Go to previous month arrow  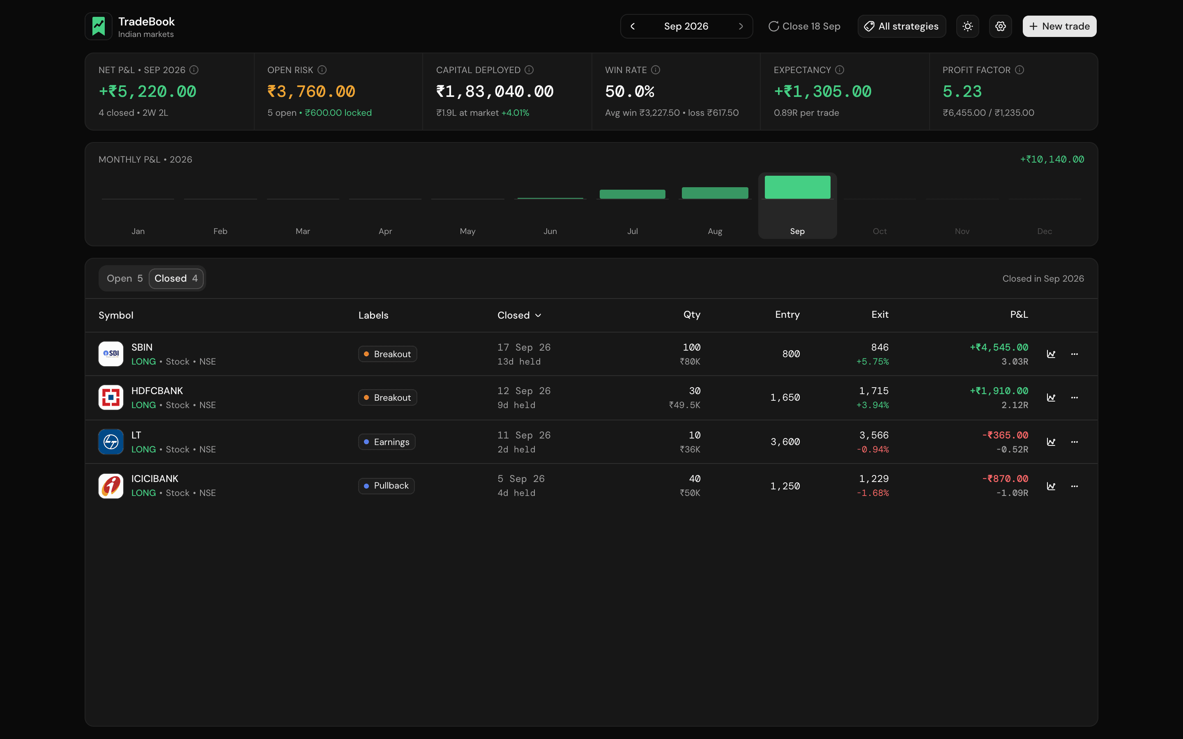[633, 26]
